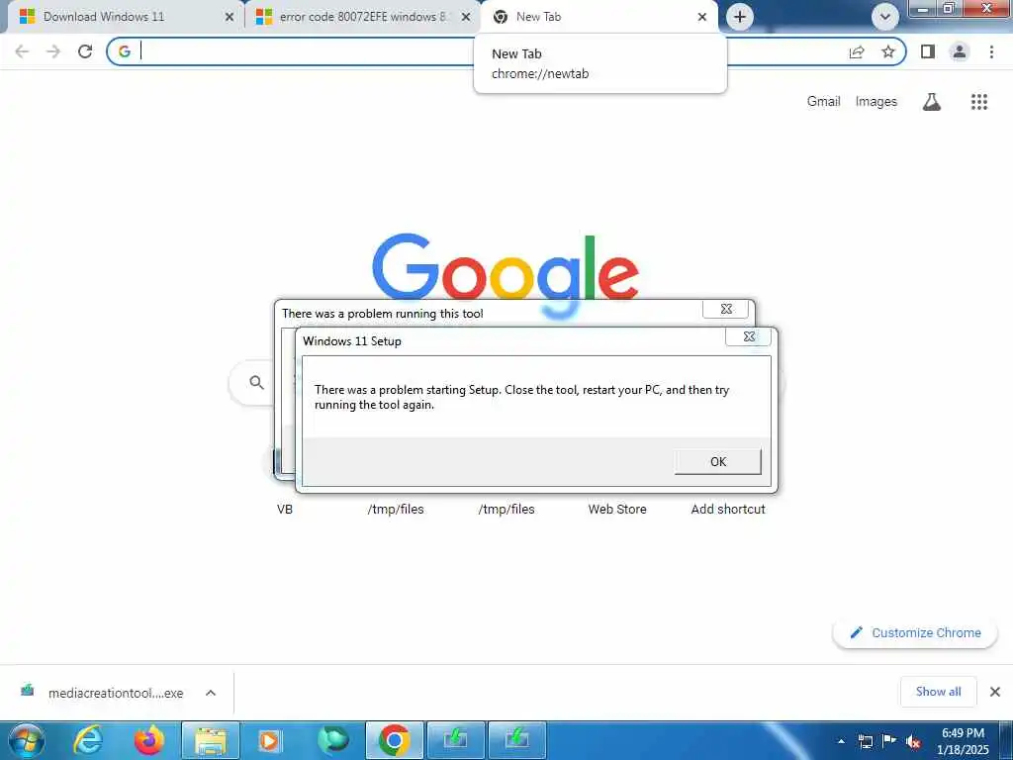Open Windows Media Player from taskbar

(270, 740)
